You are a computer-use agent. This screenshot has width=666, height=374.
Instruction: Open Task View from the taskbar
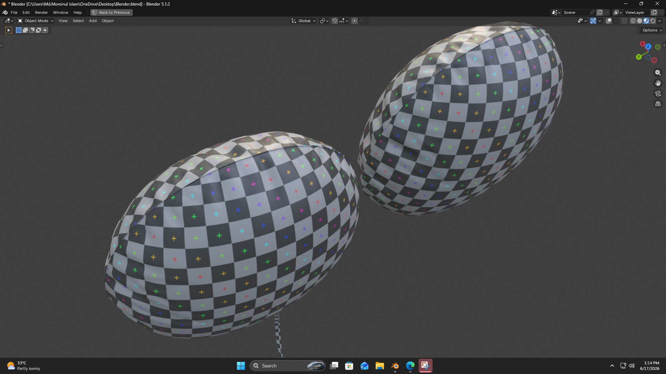(334, 366)
